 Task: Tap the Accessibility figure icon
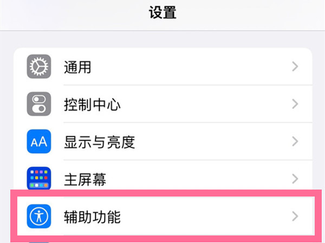[x=38, y=217]
